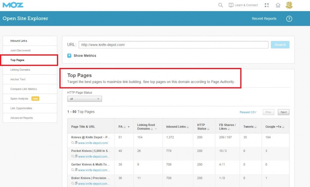Open the apps grid icon in header

[266, 5]
